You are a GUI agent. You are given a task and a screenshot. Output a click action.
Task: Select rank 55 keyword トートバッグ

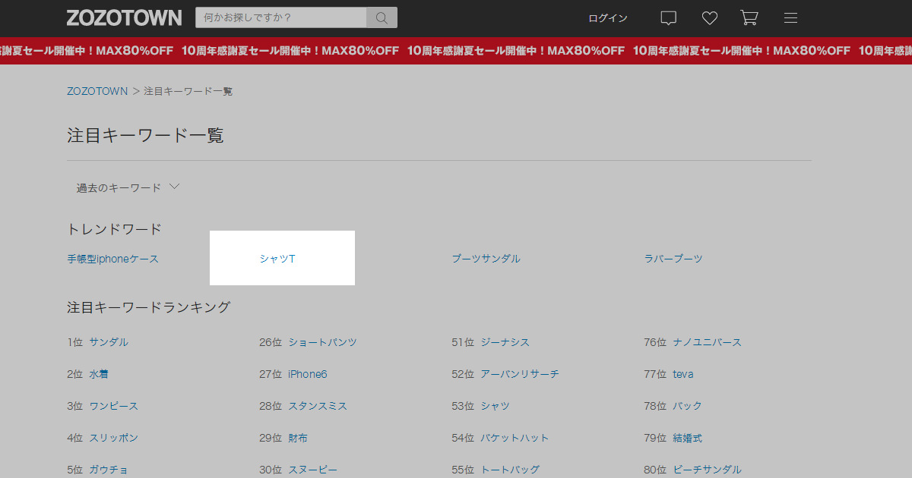click(510, 470)
